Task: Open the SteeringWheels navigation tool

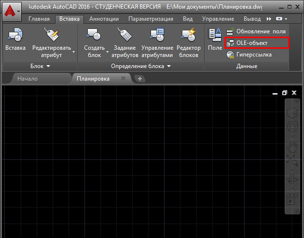Action: click(292, 127)
